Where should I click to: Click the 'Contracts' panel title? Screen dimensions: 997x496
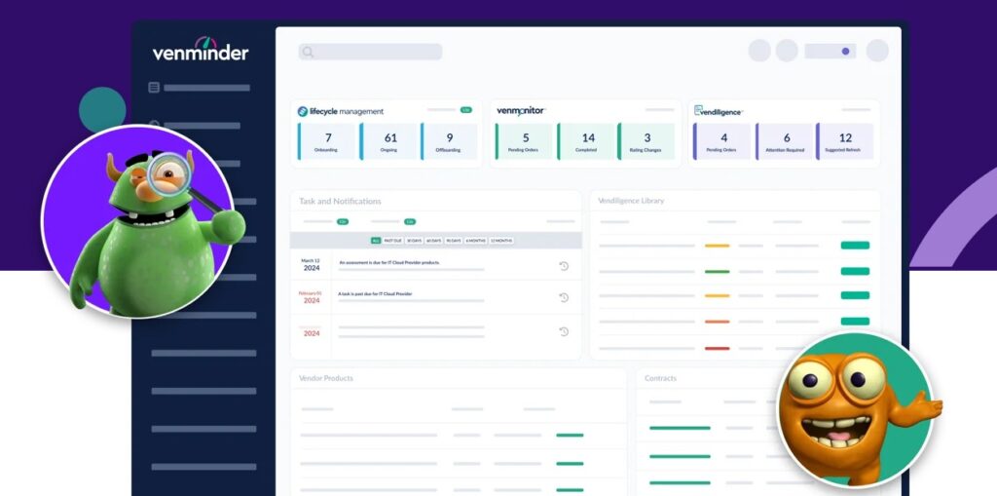661,378
